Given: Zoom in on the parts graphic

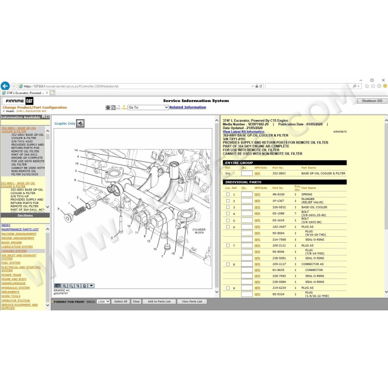Looking at the screenshot, I should point(64,285).
